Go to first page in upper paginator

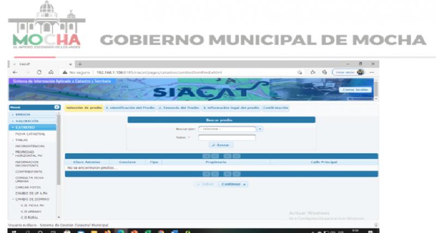(x=207, y=156)
